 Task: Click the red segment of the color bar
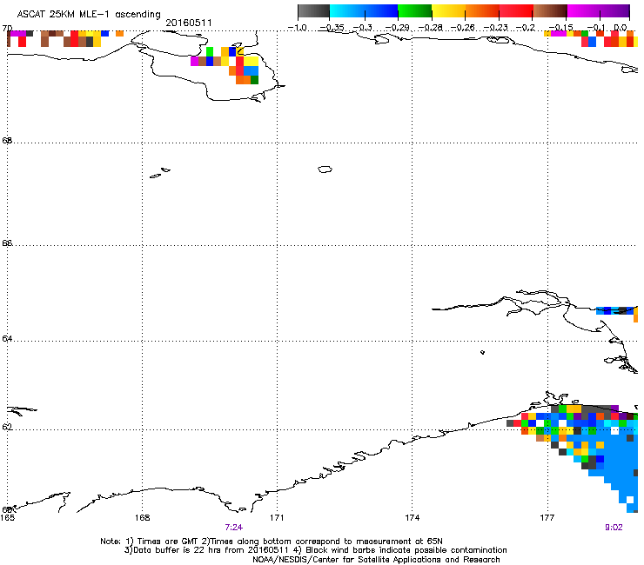[x=516, y=11]
